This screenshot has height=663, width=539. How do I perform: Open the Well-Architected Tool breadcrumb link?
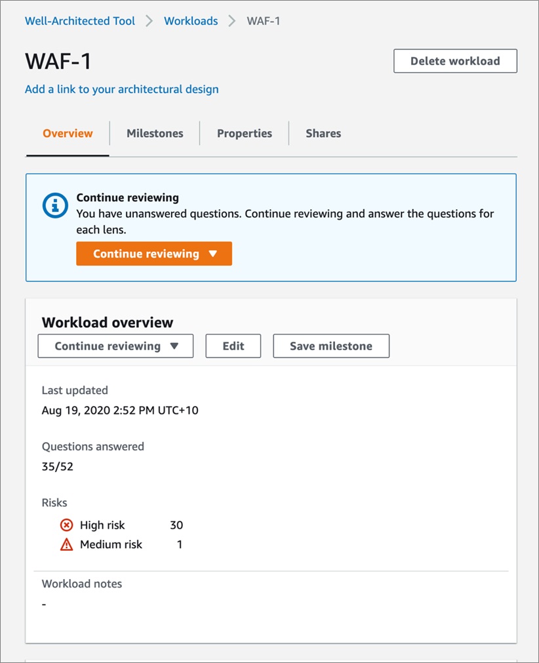pyautogui.click(x=80, y=21)
